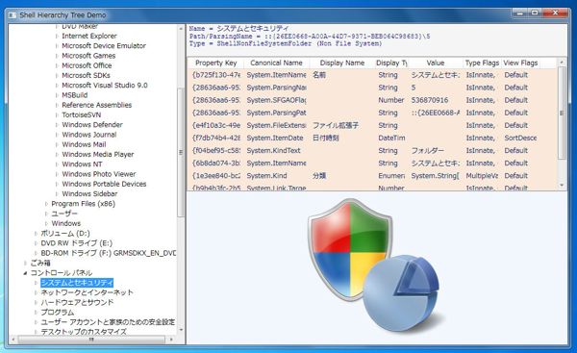This screenshot has width=577, height=353.
Task: Sort by the Property Key column
Action: coord(216,63)
